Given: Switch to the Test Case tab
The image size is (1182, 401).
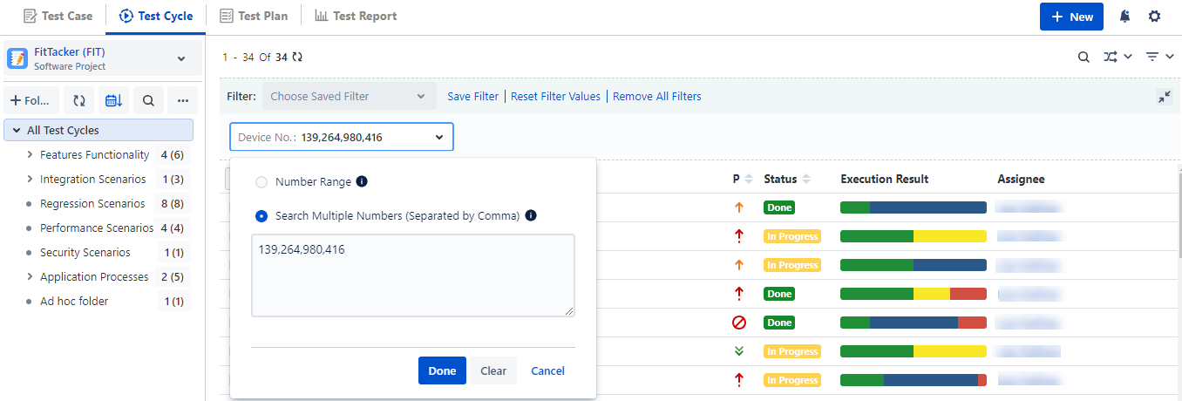Looking at the screenshot, I should point(58,16).
